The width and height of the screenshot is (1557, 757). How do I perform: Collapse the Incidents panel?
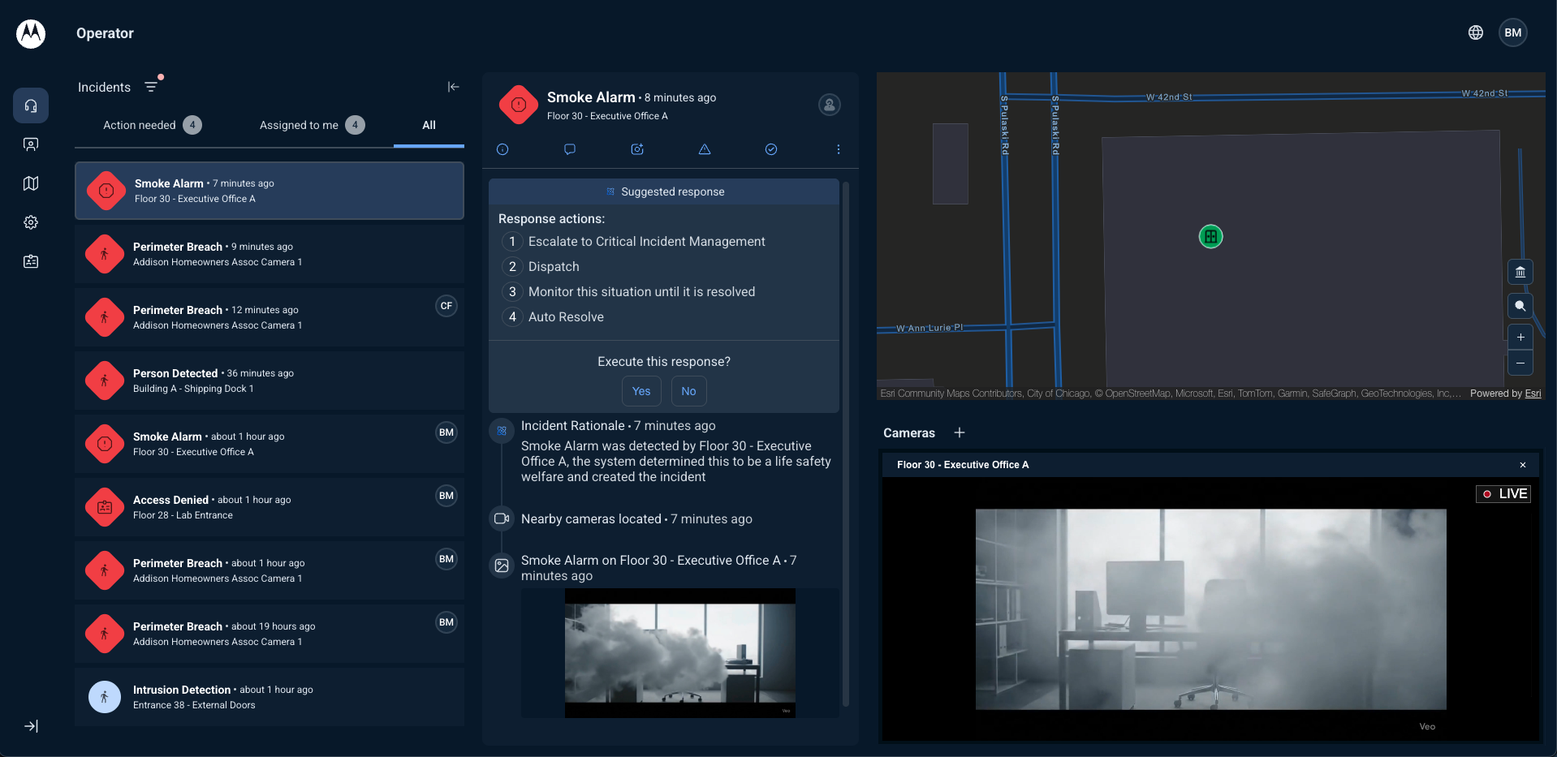453,87
